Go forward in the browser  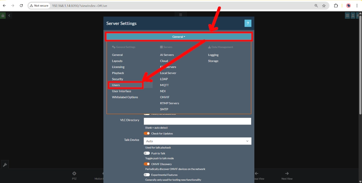[13, 6]
